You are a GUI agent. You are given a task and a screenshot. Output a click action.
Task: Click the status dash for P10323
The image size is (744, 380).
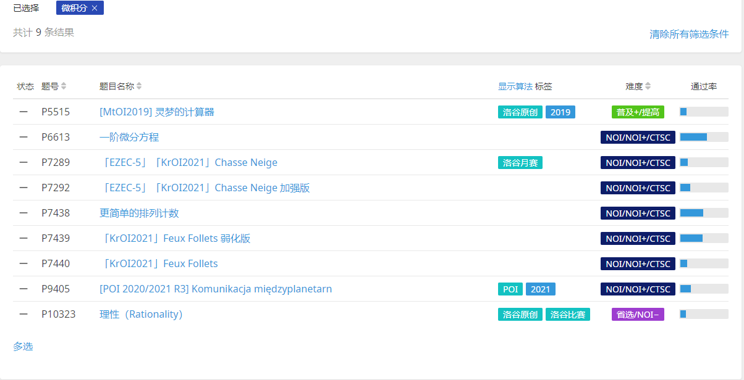point(23,314)
